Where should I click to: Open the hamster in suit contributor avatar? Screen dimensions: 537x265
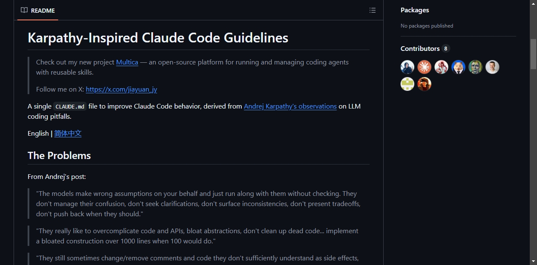click(x=458, y=67)
